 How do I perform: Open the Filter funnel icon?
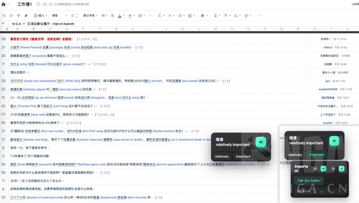[x=226, y=16]
